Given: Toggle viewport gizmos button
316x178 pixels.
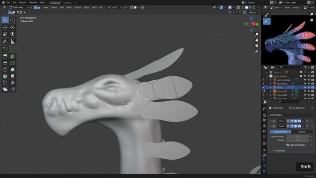Looking at the screenshot, I should pos(221,7).
